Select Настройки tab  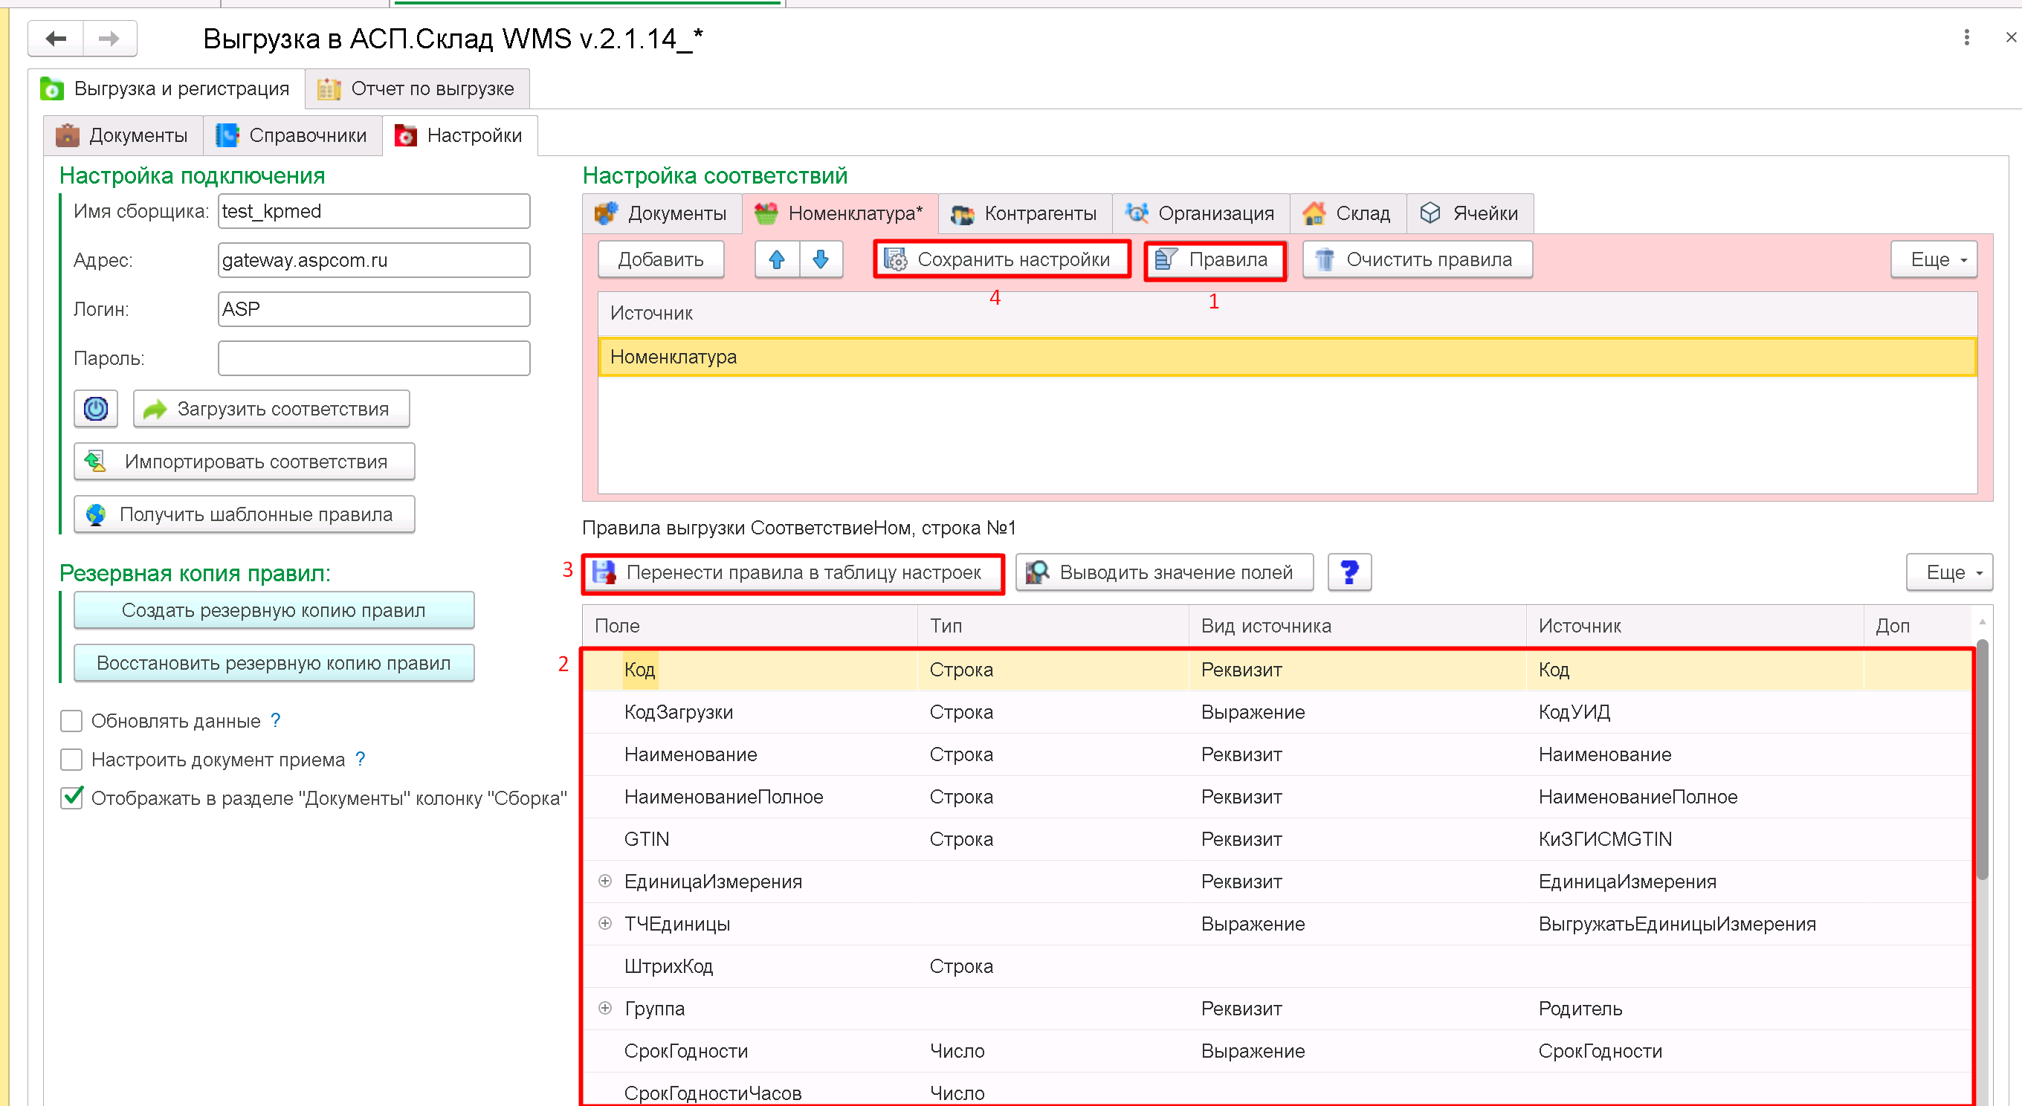click(460, 135)
